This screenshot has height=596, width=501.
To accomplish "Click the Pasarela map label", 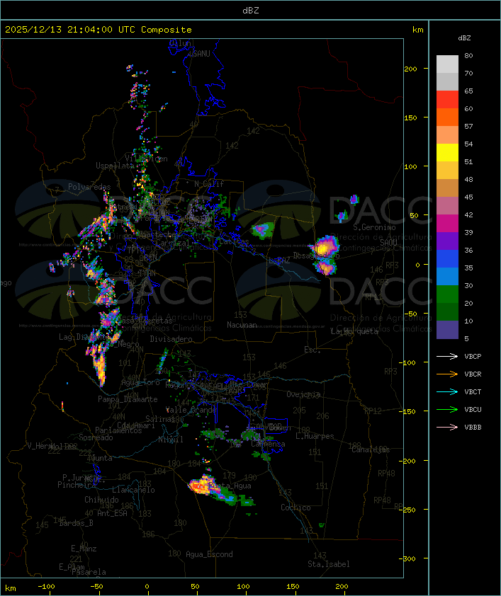I will 89,572.
